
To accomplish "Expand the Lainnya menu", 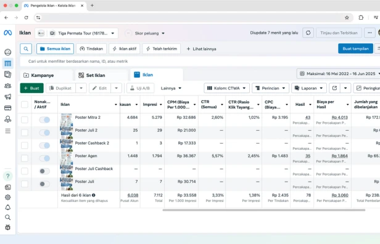I will 171,88.
